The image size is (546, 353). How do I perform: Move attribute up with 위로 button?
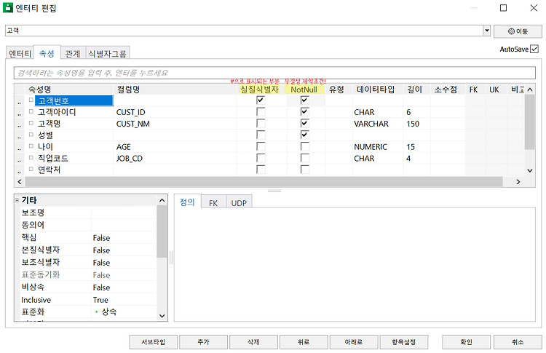[x=304, y=342]
